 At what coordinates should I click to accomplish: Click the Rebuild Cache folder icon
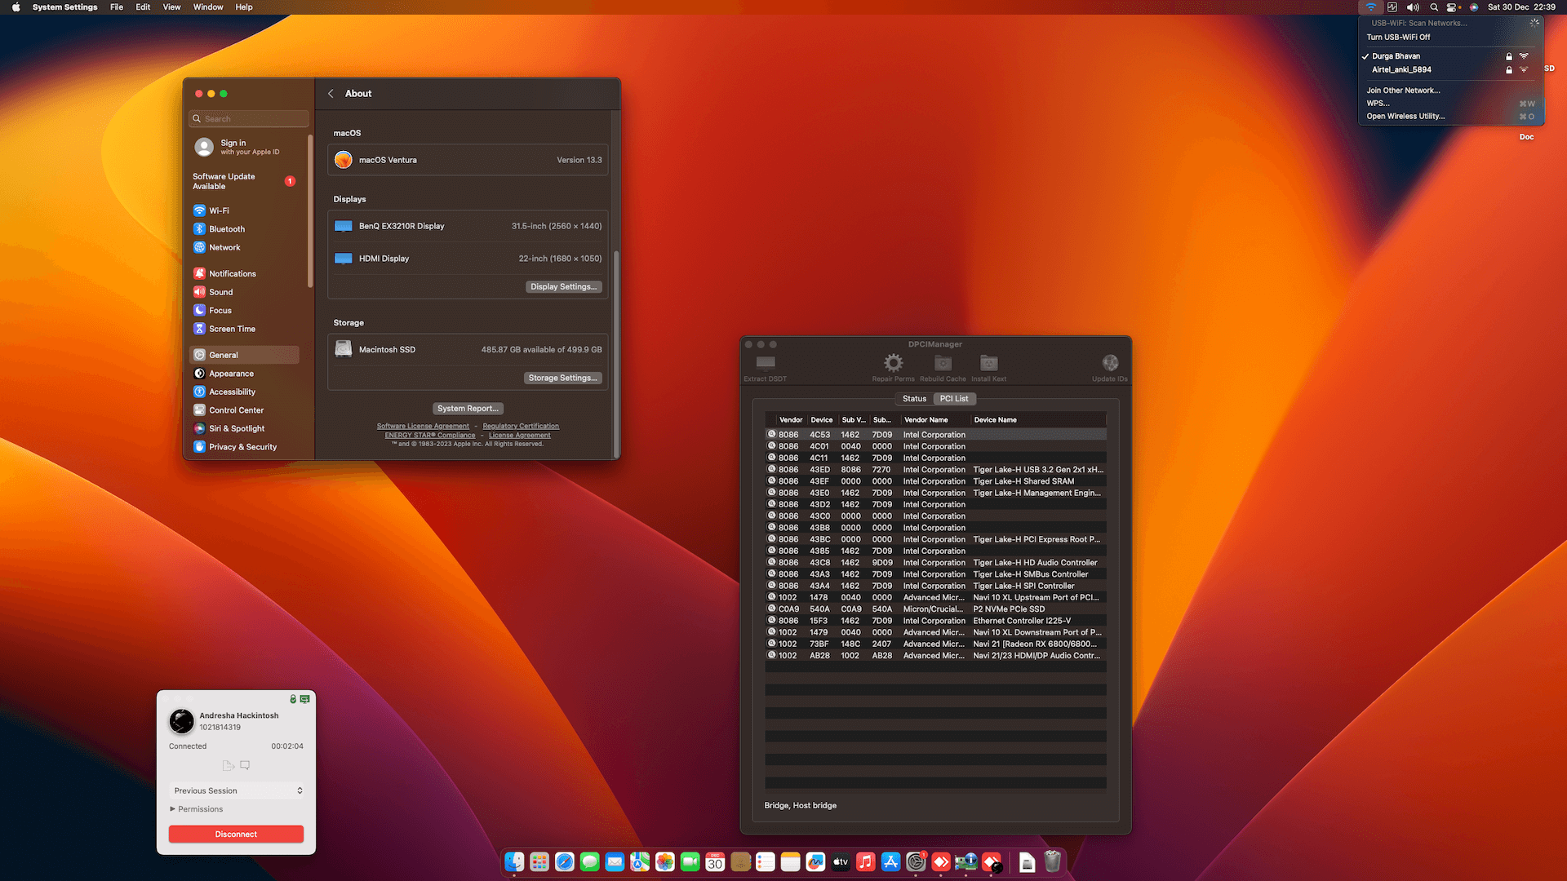943,363
